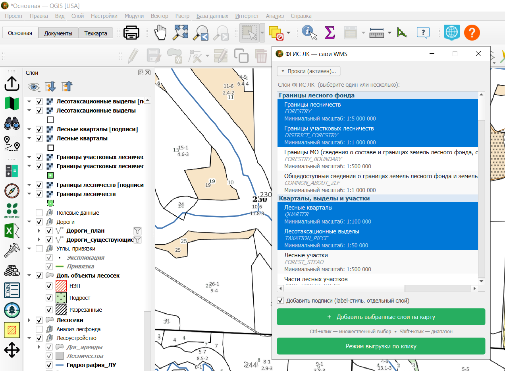
Task: Open the Вектор menu
Action: point(160,16)
